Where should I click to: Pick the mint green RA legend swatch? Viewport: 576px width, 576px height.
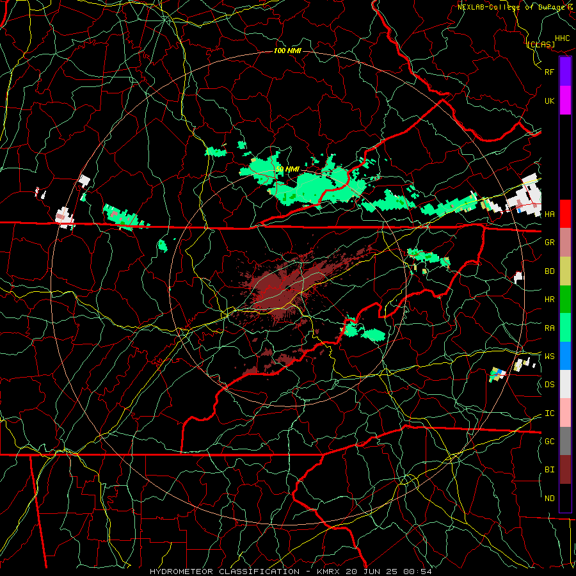pos(565,328)
